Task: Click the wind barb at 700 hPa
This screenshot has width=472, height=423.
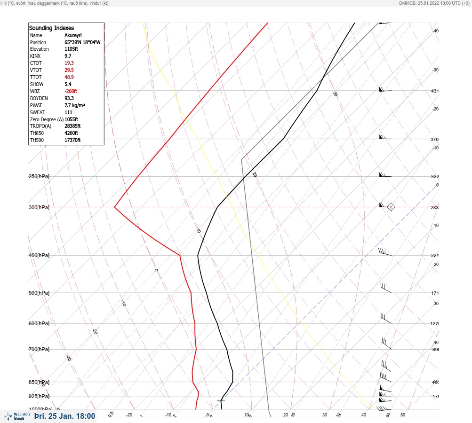Action: pos(386,344)
